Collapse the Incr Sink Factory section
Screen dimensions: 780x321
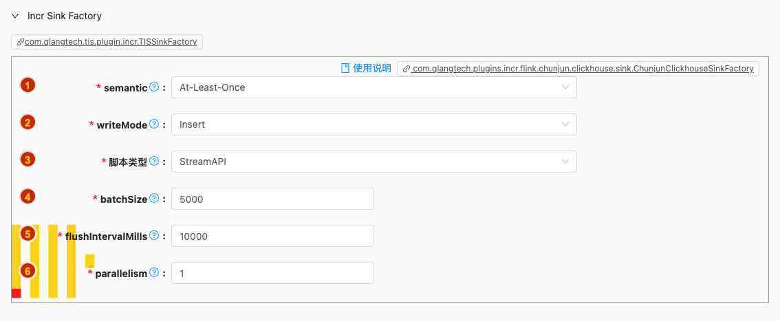tap(15, 16)
